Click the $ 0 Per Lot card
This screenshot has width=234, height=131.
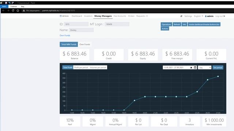[138, 122]
